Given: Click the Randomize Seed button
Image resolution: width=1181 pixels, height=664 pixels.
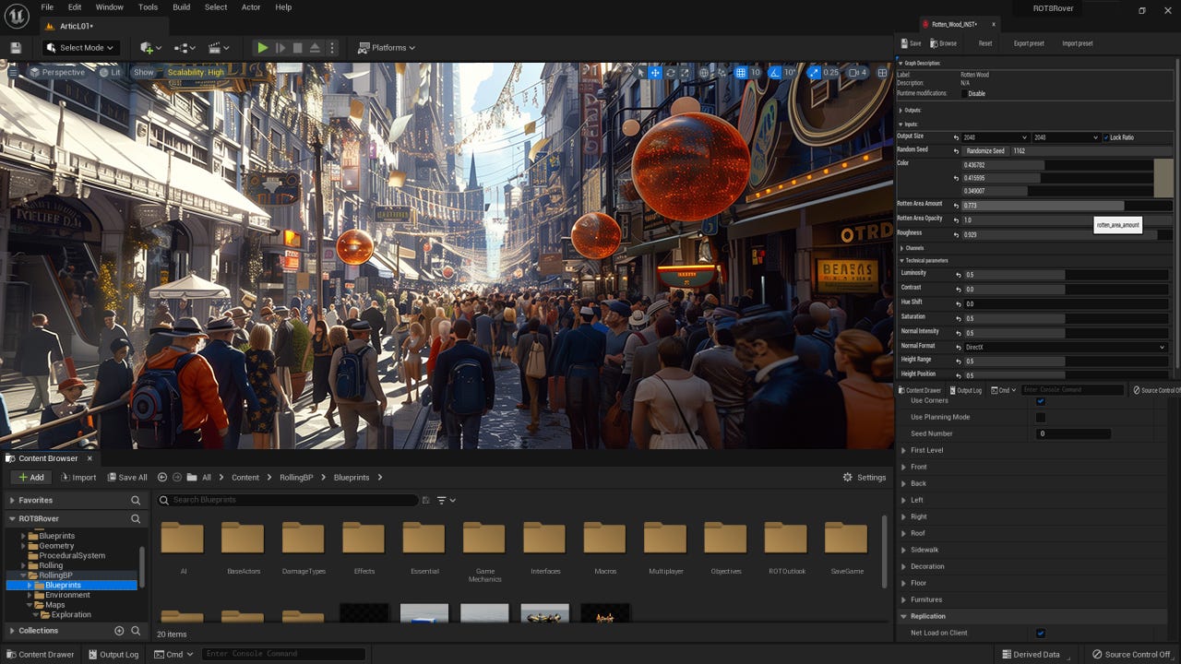Looking at the screenshot, I should (984, 151).
